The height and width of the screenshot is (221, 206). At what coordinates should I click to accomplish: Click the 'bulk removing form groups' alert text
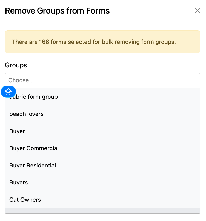click(139, 42)
